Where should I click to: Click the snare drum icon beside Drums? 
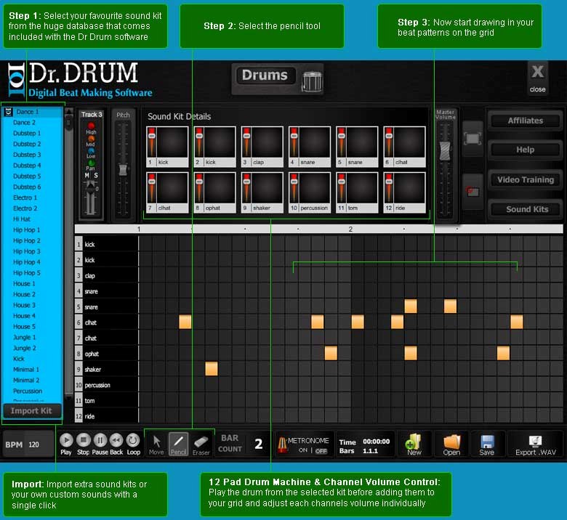tap(312, 81)
